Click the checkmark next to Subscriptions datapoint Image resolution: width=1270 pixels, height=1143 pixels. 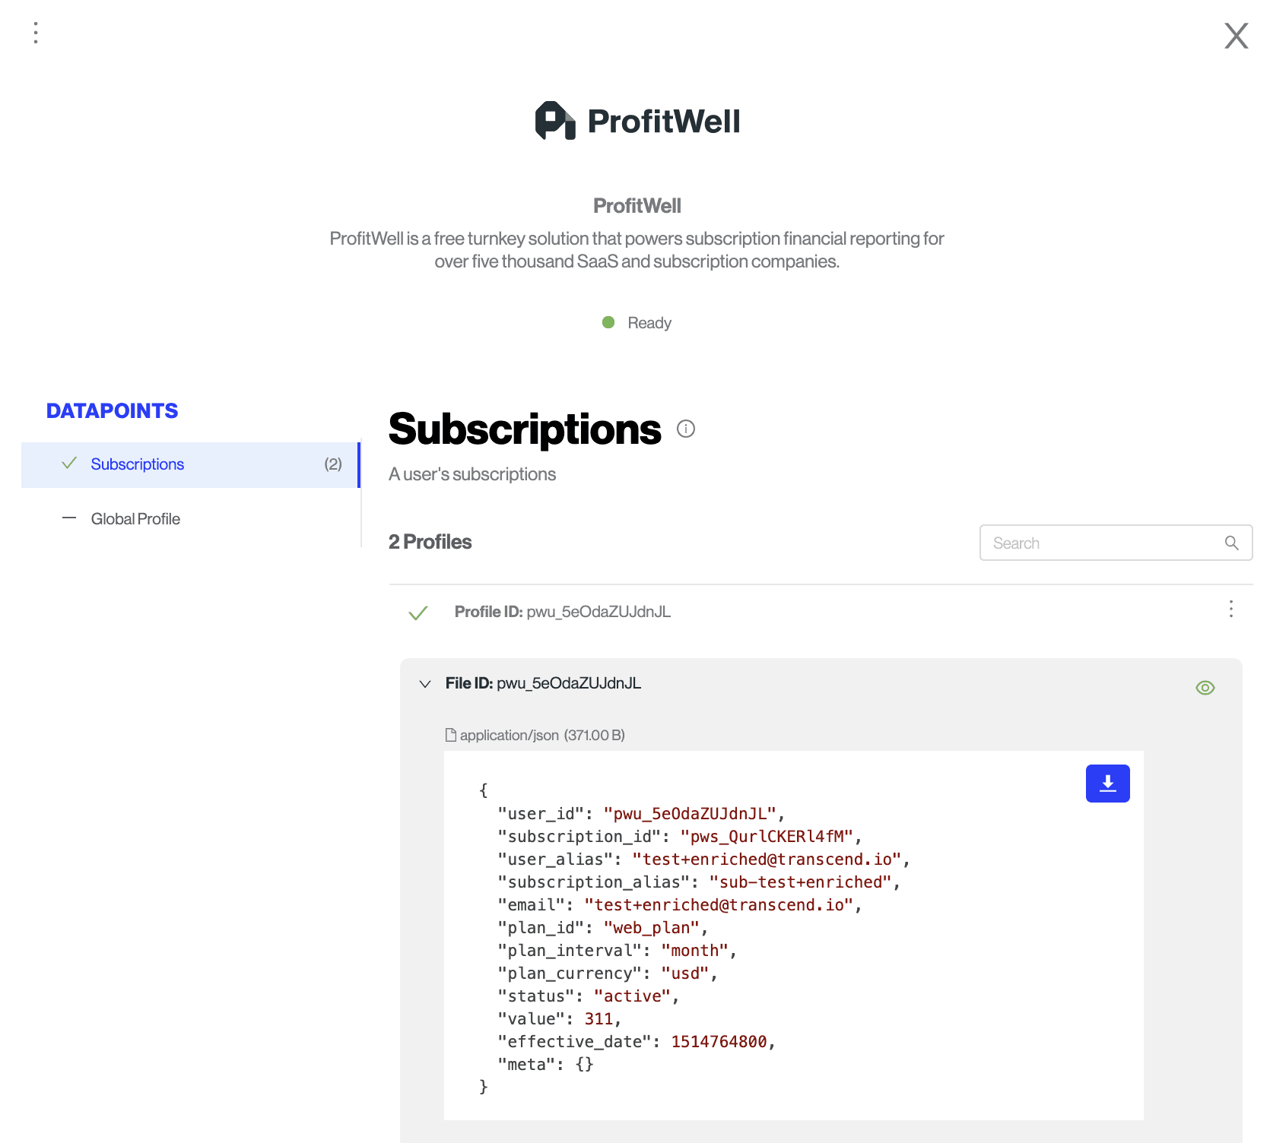(69, 464)
